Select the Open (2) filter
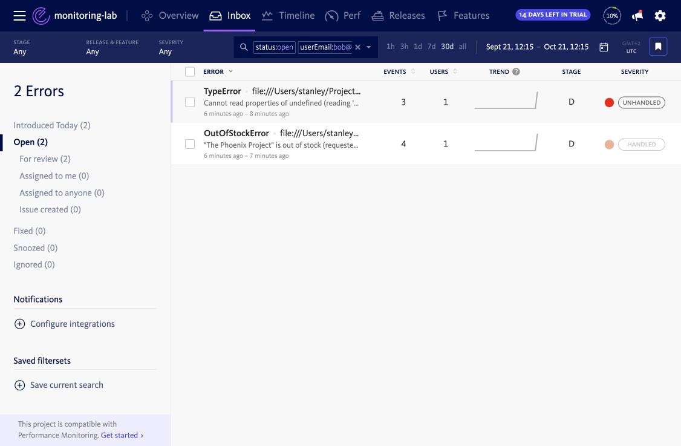681x446 pixels. (x=30, y=142)
